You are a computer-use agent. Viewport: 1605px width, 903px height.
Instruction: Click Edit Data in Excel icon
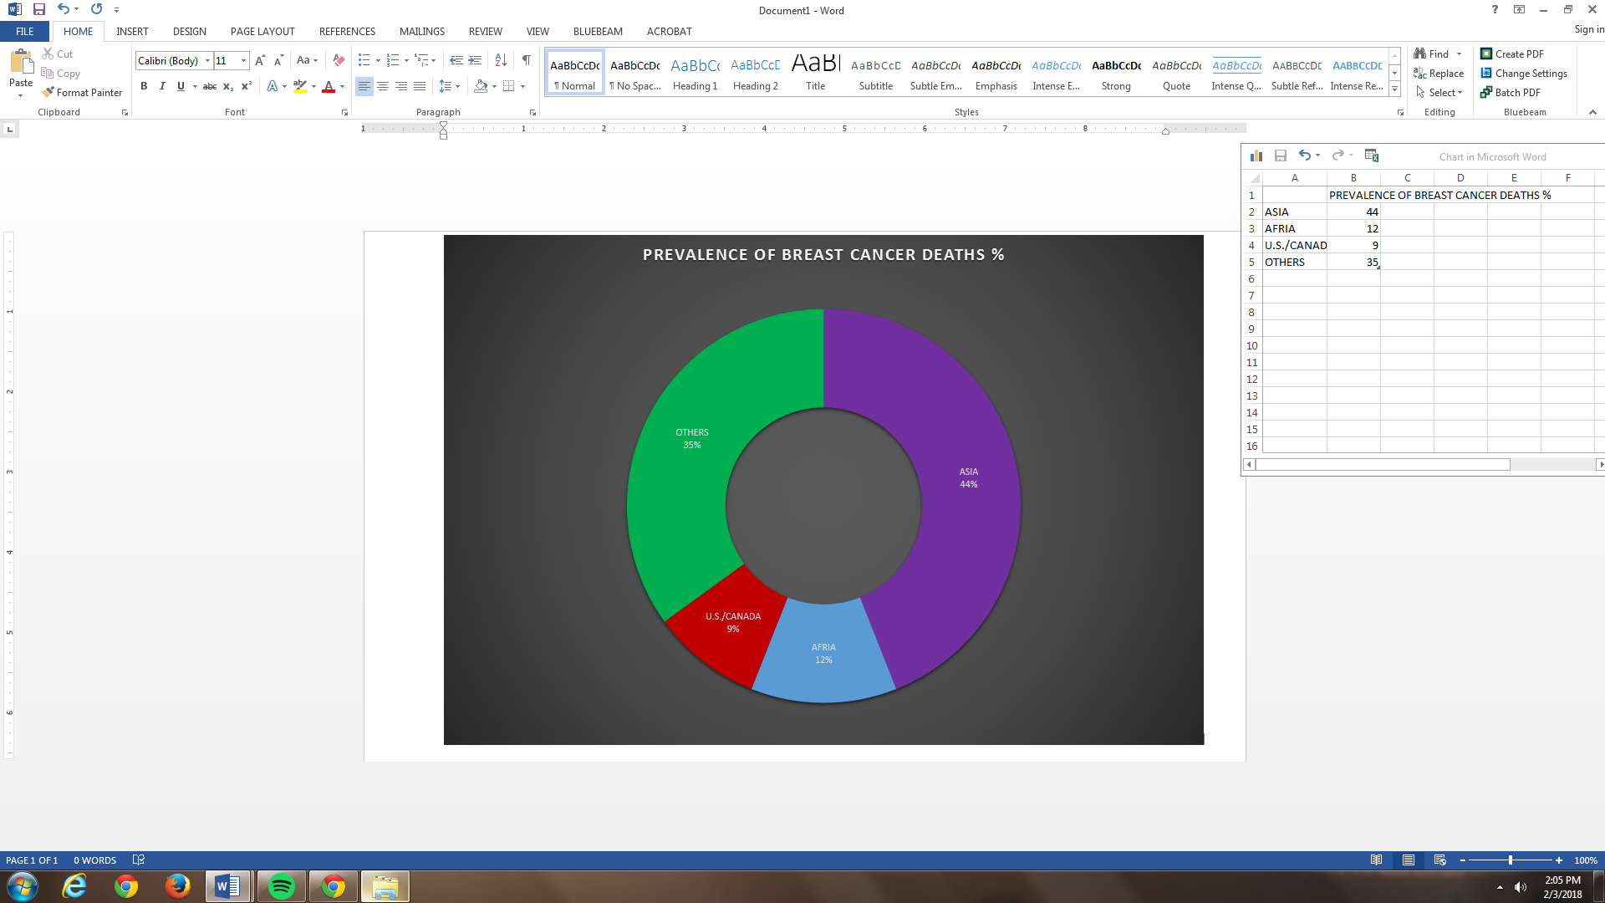(1372, 156)
